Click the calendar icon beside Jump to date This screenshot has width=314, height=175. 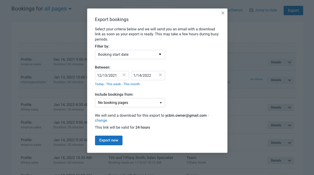pos(251,10)
